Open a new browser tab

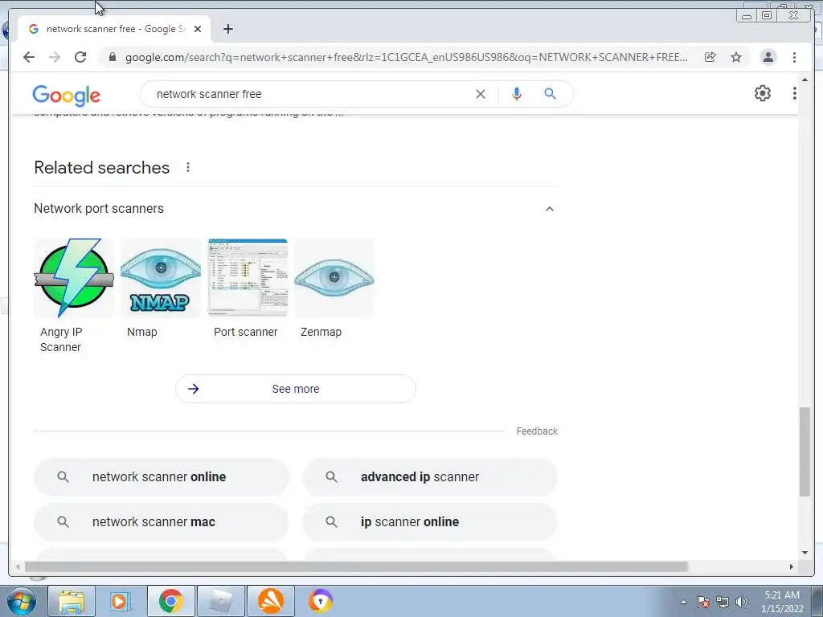click(227, 29)
